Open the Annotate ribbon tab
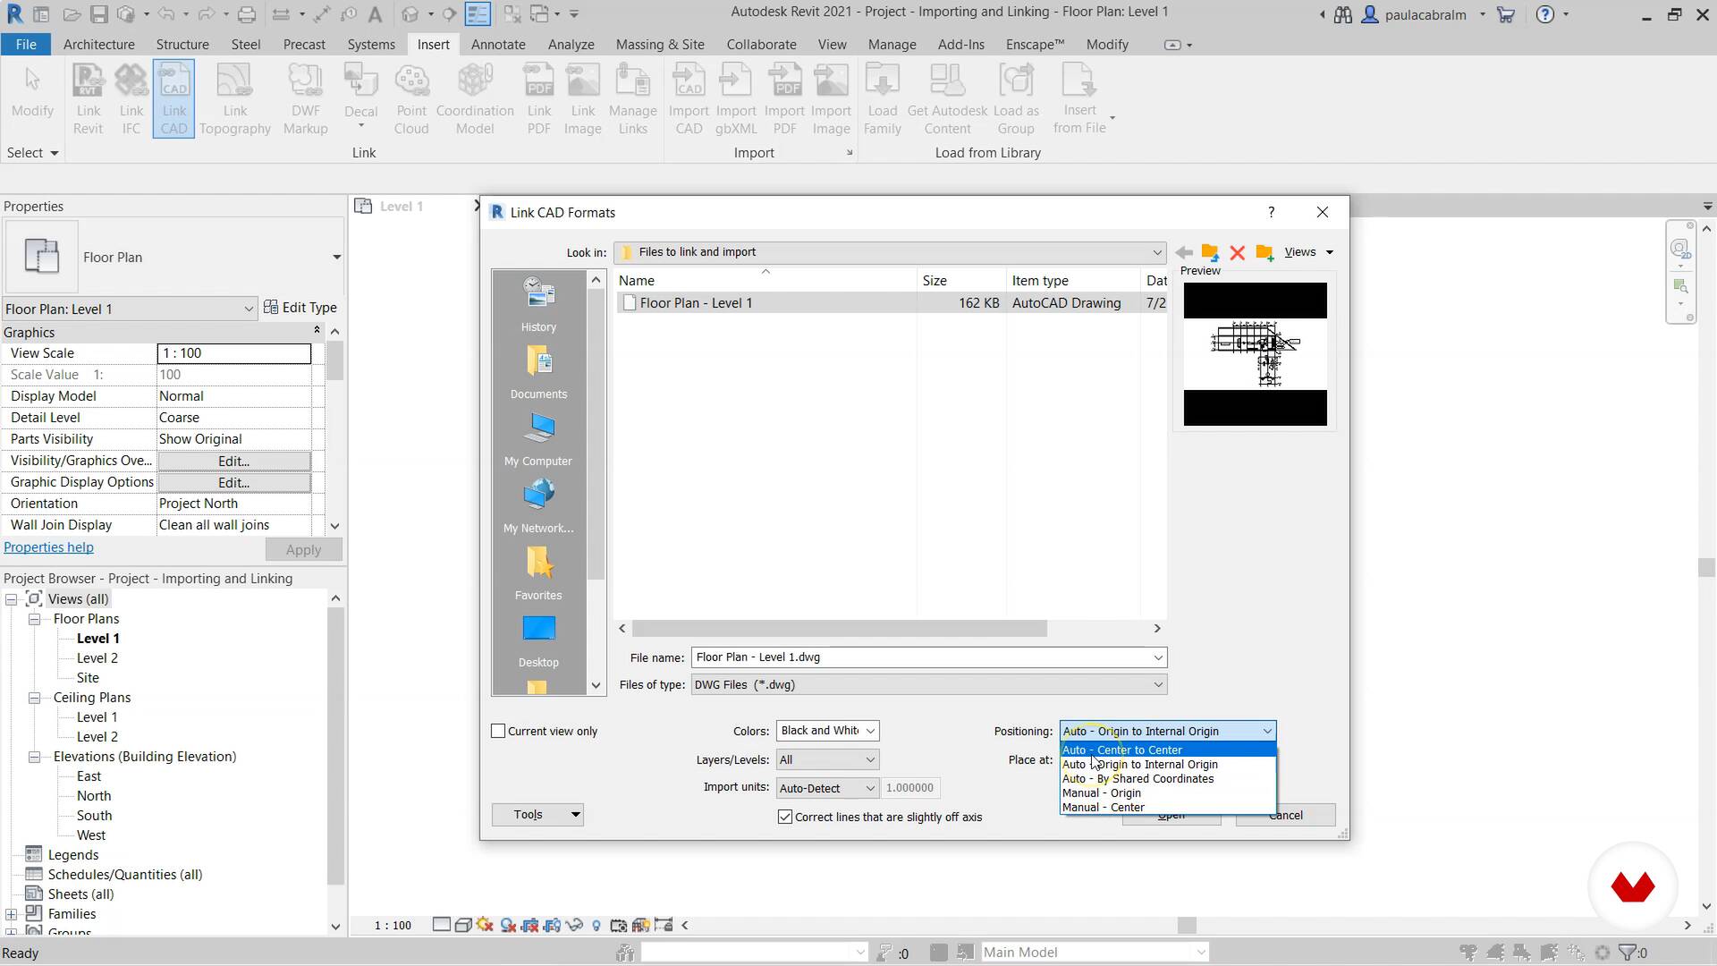Viewport: 1717px width, 966px height. pos(498,44)
